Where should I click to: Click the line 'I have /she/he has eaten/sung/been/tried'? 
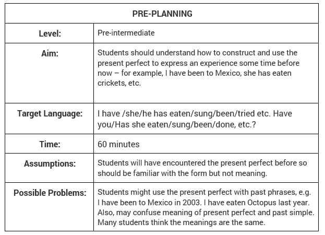coord(195,113)
